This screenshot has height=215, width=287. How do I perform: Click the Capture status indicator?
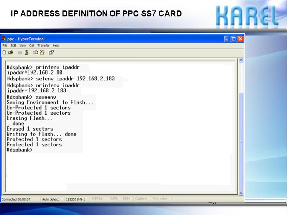(x=141, y=199)
